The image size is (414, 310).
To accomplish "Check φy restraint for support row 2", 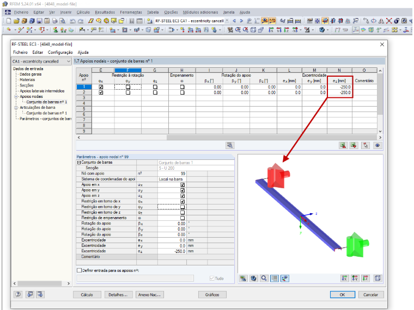I will pyautogui.click(x=128, y=92).
